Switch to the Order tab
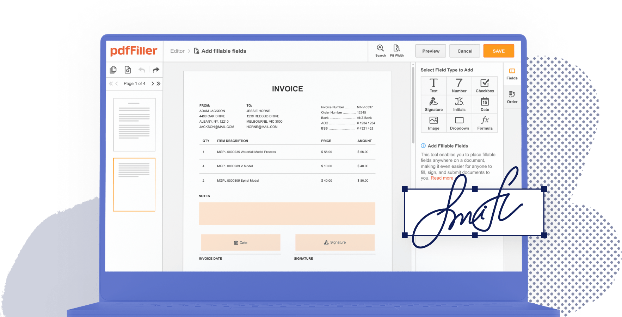Image resolution: width=622 pixels, height=317 pixels. (512, 97)
